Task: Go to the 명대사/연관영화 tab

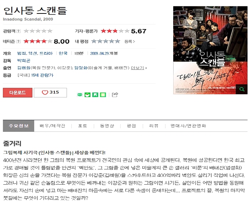Action: pyautogui.click(x=188, y=126)
